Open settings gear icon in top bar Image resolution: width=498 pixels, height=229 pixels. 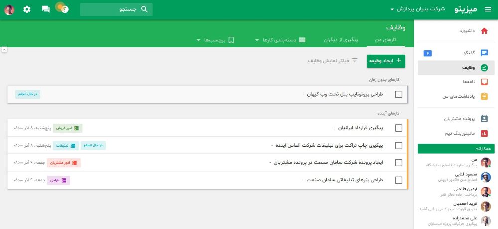tap(27, 9)
